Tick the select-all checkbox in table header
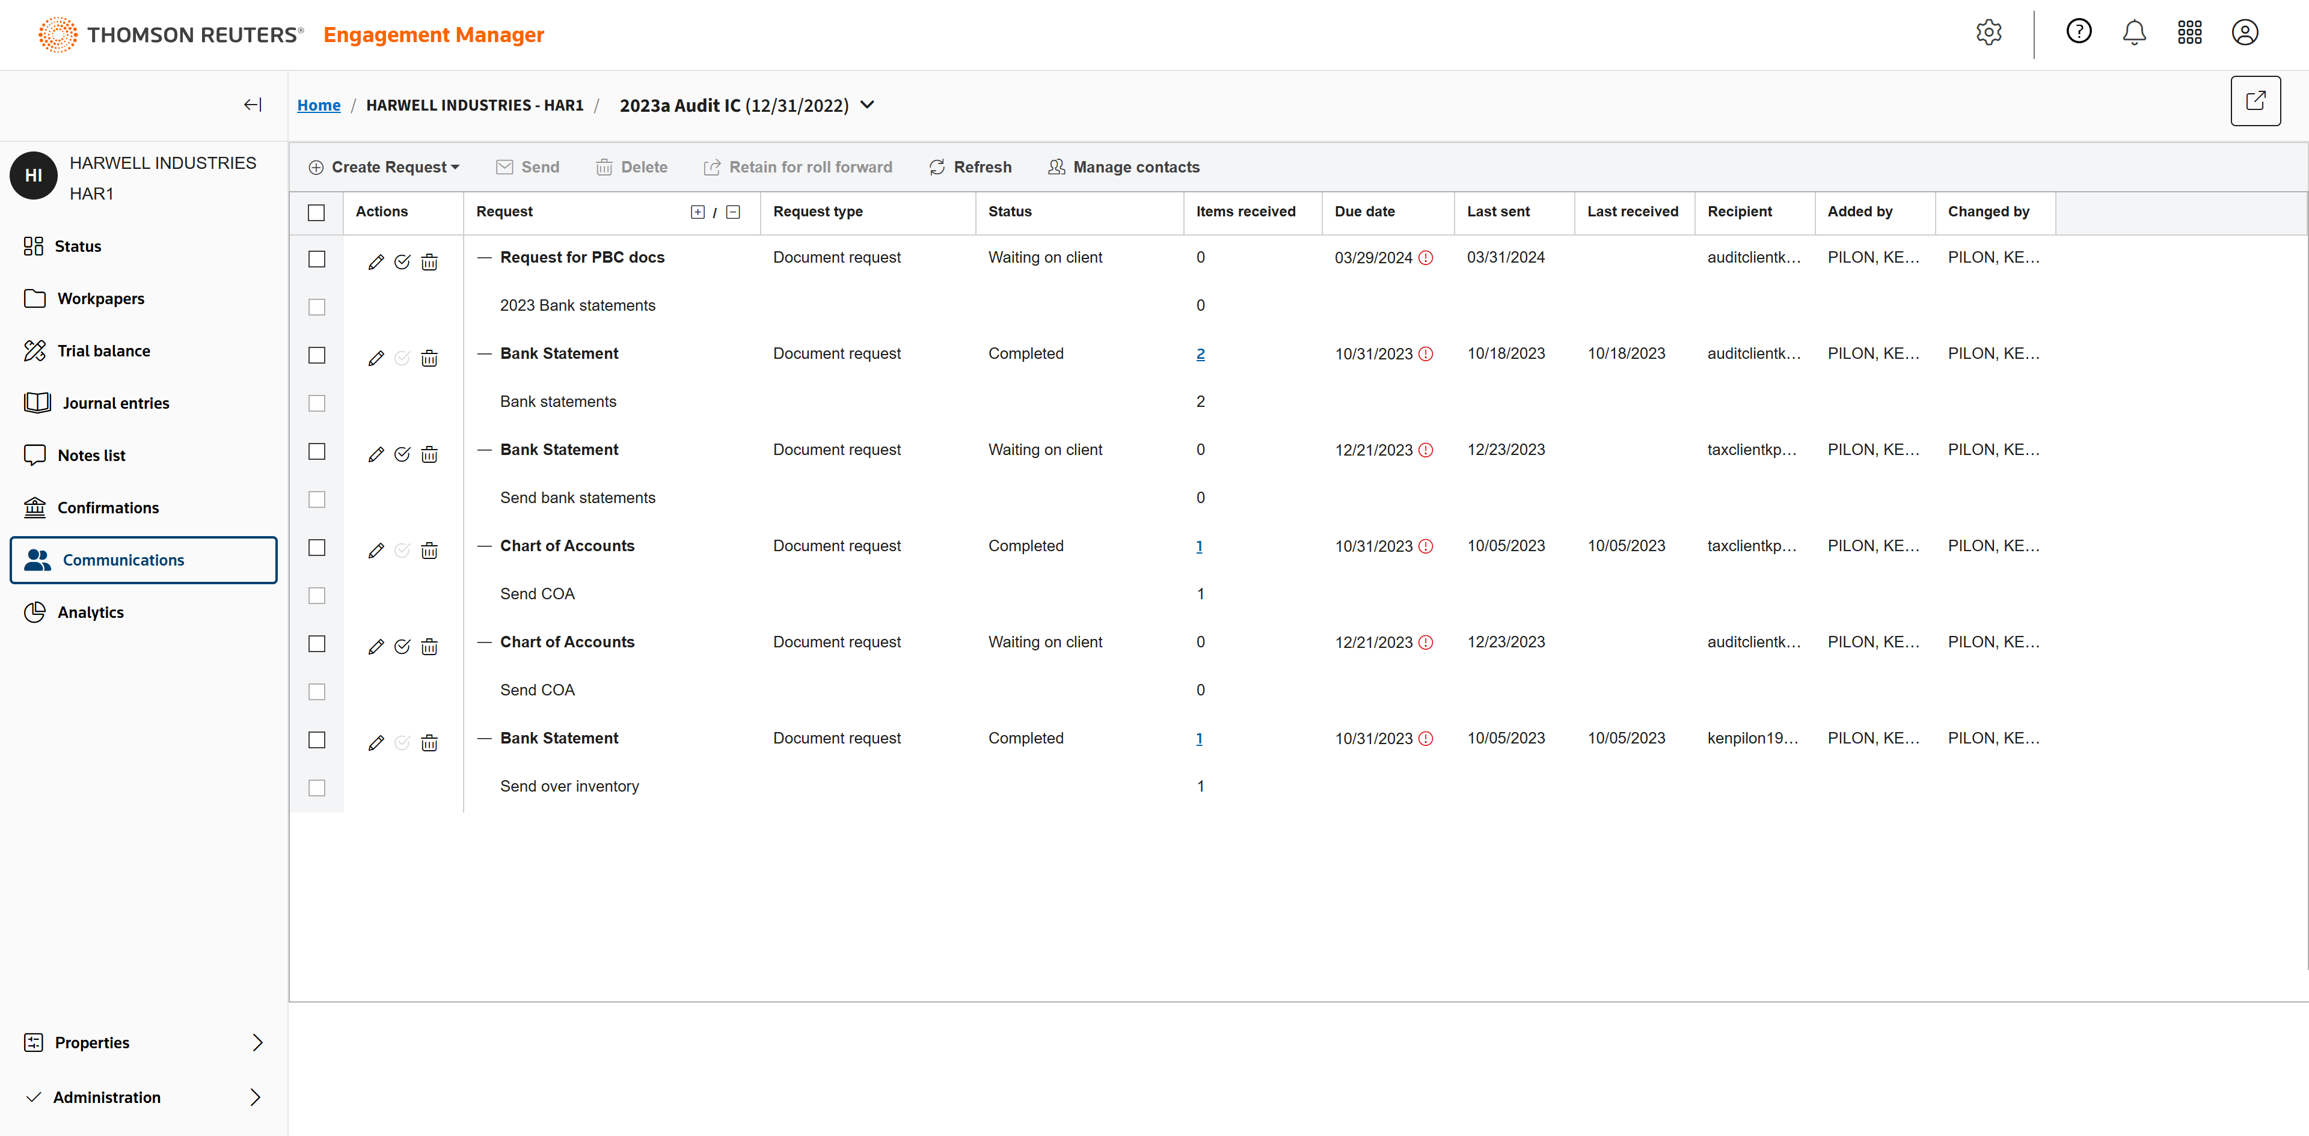The height and width of the screenshot is (1136, 2309). (x=316, y=212)
